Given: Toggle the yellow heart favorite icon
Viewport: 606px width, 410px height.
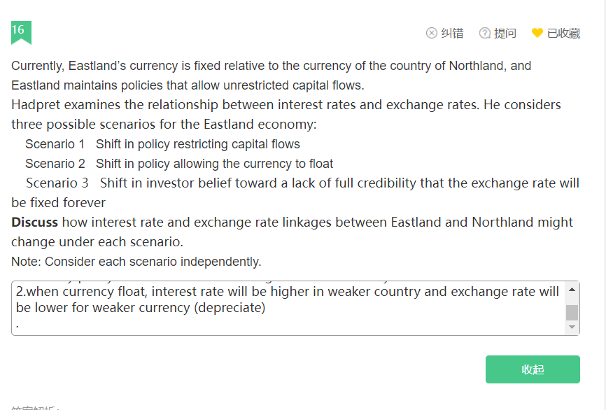Looking at the screenshot, I should pyautogui.click(x=537, y=33).
